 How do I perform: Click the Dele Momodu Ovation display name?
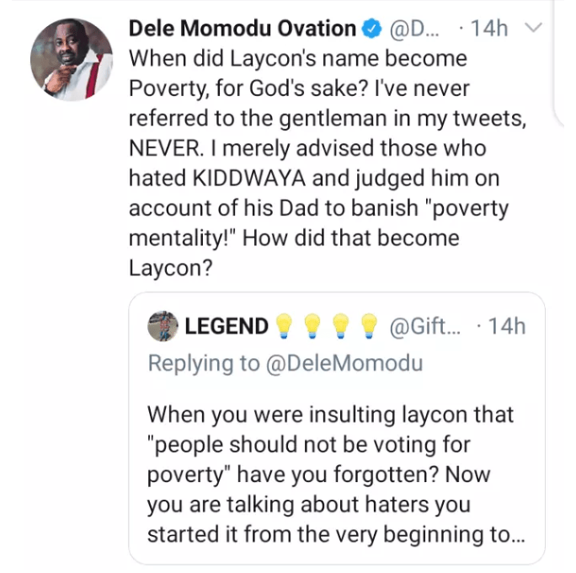(242, 29)
